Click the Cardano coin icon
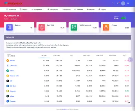 click(8, 101)
